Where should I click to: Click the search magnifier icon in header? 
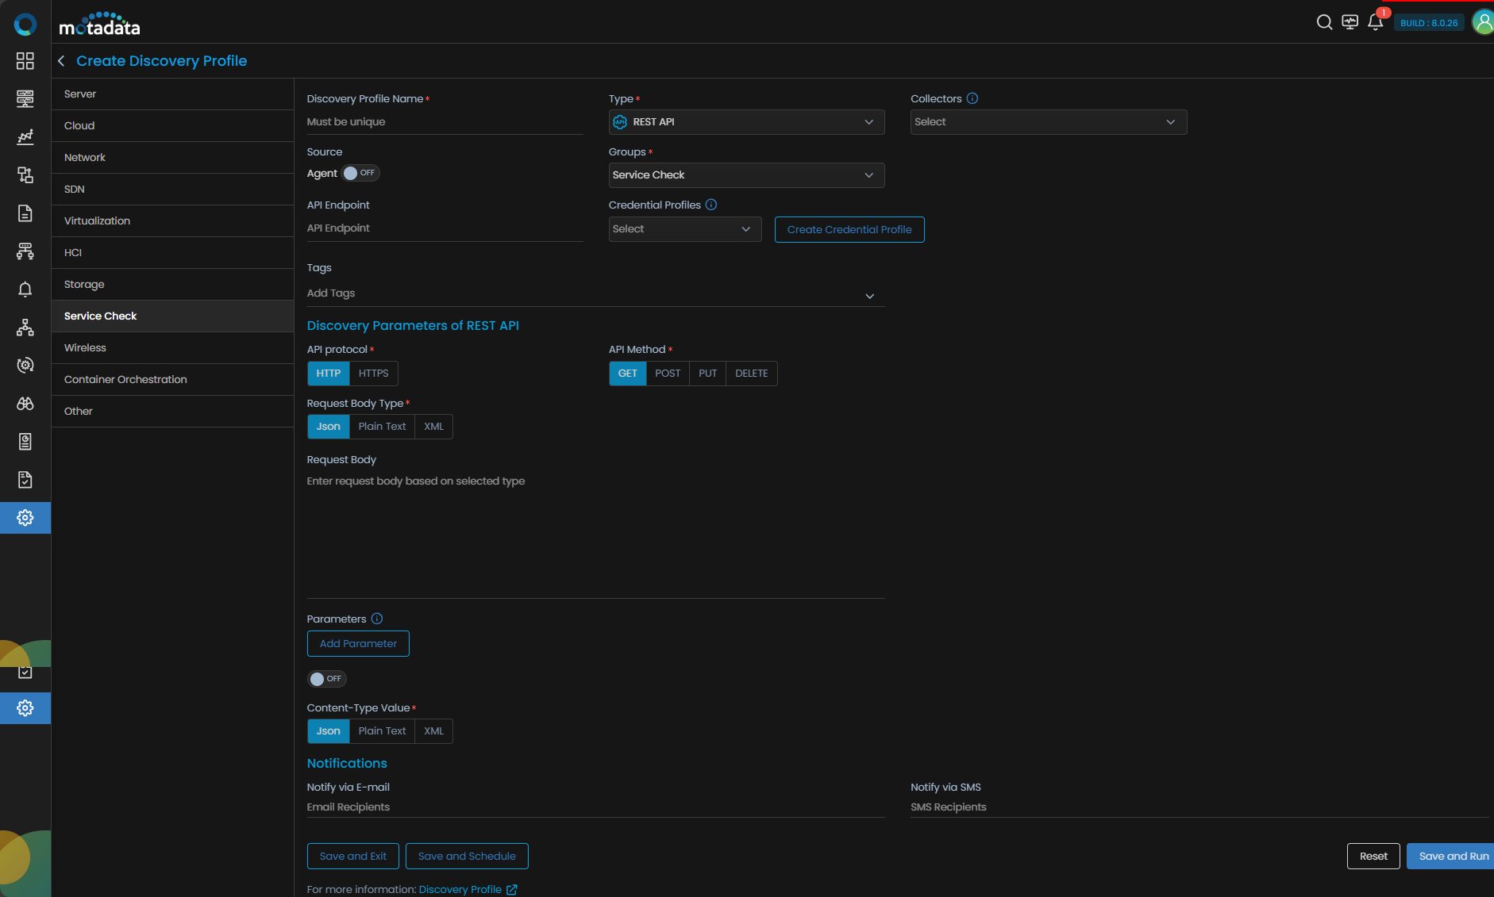1324,22
